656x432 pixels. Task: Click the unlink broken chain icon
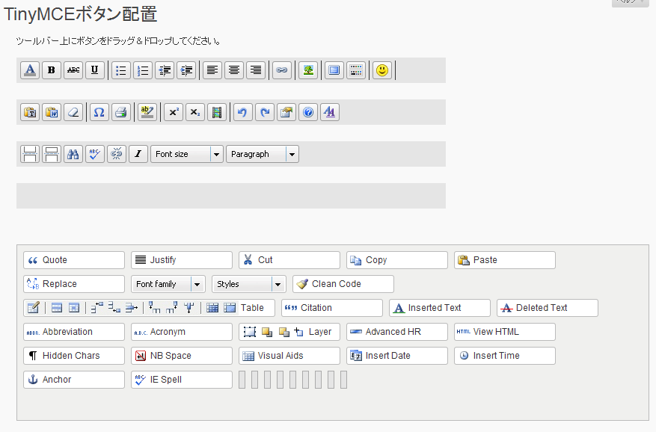117,154
